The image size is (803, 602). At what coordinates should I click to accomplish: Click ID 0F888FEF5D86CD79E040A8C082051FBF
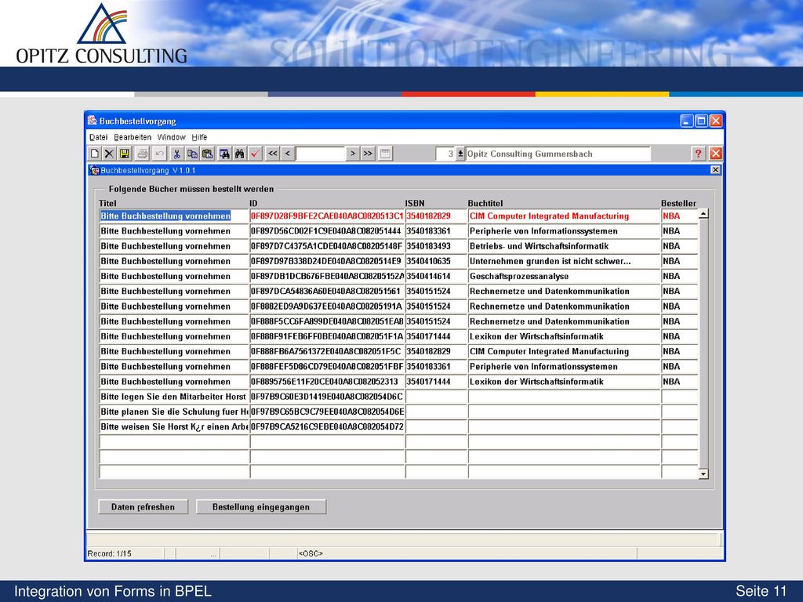tap(327, 367)
